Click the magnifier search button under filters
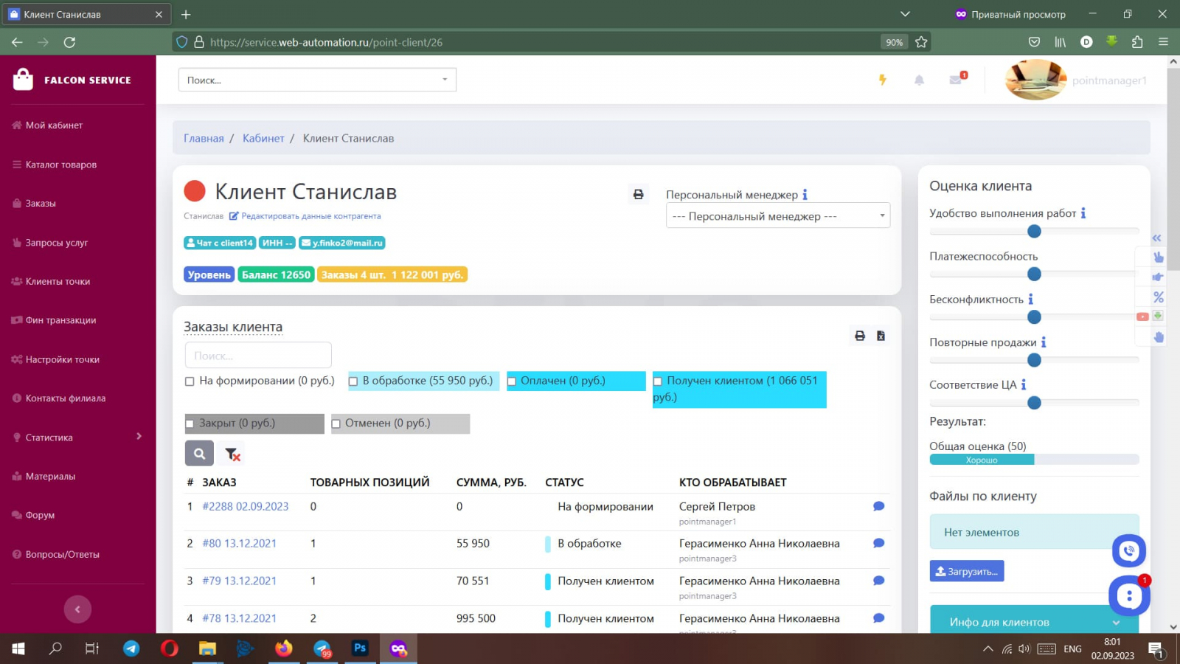Image resolution: width=1180 pixels, height=664 pixels. [x=199, y=453]
